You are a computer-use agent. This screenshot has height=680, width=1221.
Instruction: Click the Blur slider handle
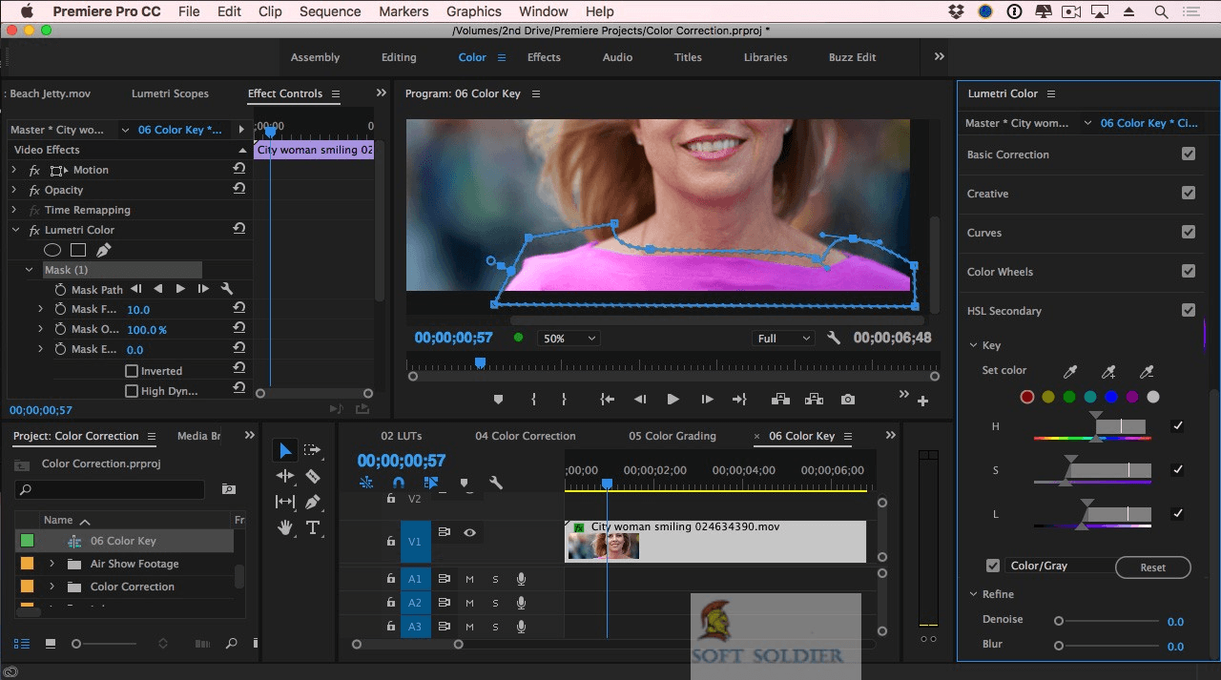(x=1059, y=646)
